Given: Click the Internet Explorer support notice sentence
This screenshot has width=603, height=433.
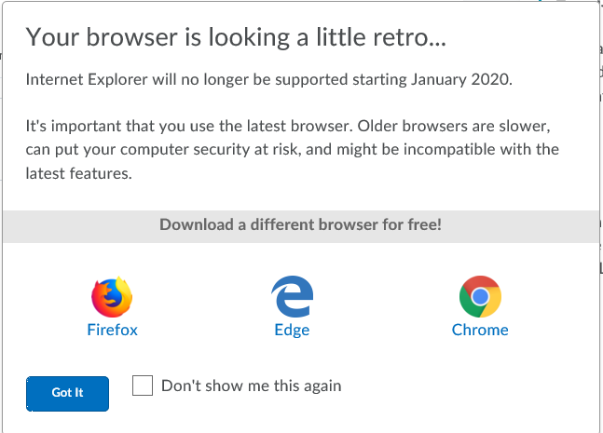Looking at the screenshot, I should coord(269,79).
